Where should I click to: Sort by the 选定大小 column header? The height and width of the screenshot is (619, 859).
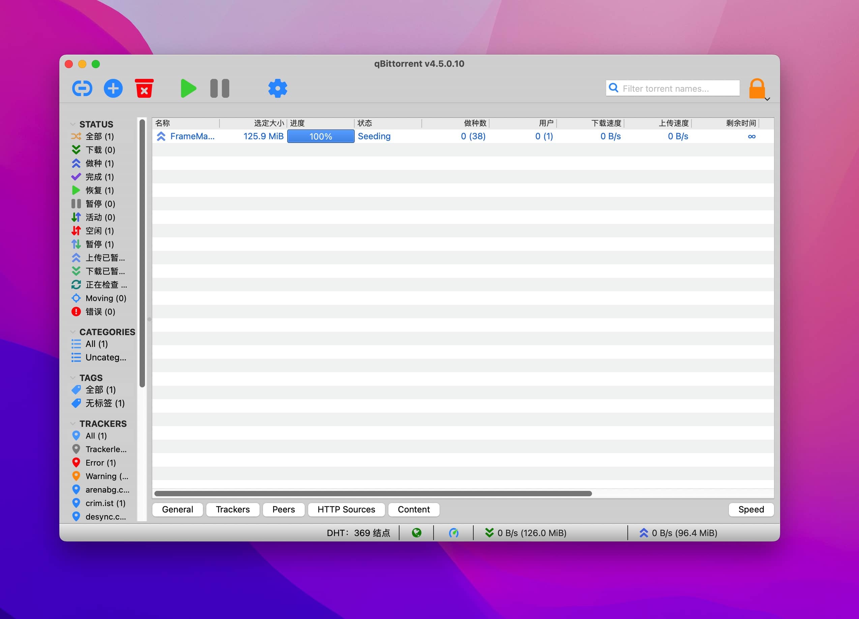tap(253, 123)
